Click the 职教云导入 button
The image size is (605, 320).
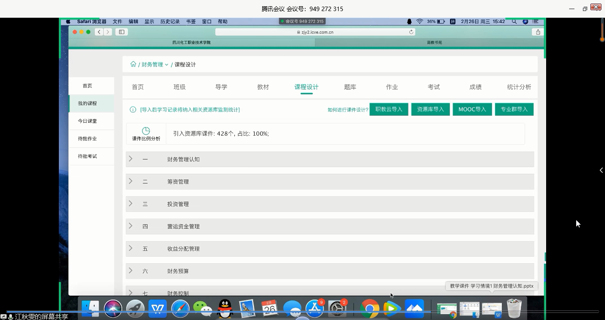(388, 109)
